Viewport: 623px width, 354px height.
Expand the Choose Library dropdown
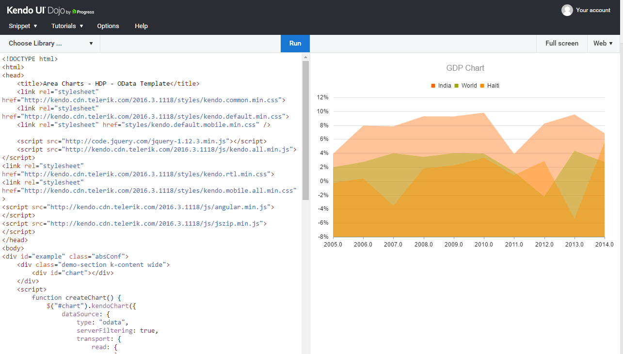coord(50,44)
